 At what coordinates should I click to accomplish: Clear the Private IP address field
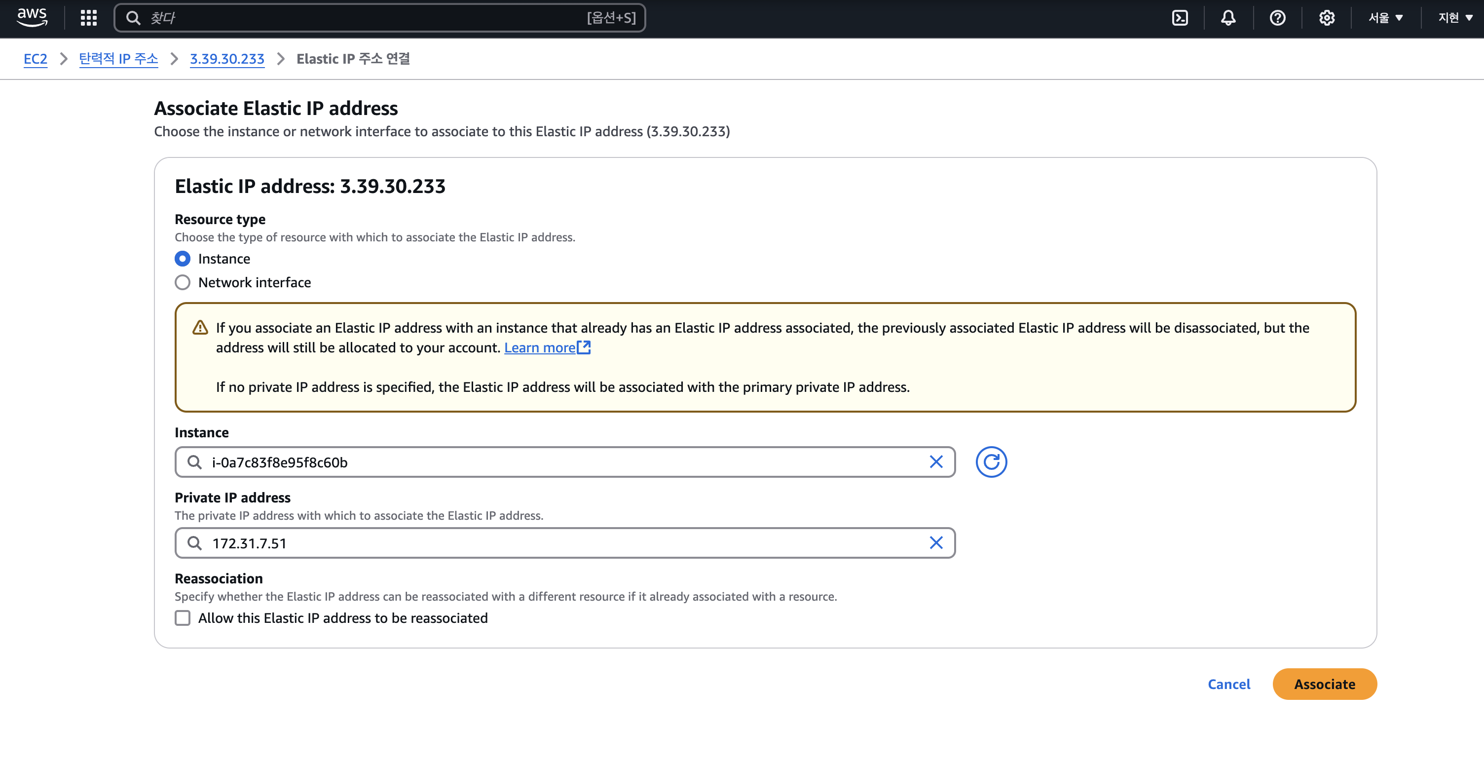coord(935,542)
